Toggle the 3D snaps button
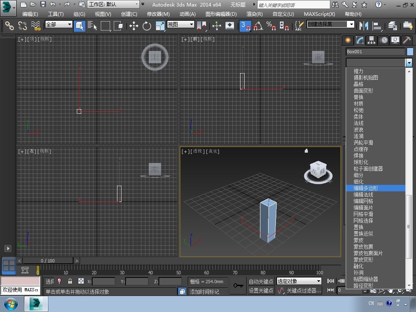The image size is (416, 312). point(245,26)
